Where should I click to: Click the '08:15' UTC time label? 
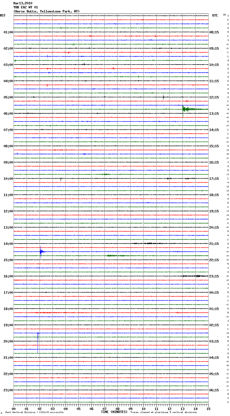tap(214, 32)
